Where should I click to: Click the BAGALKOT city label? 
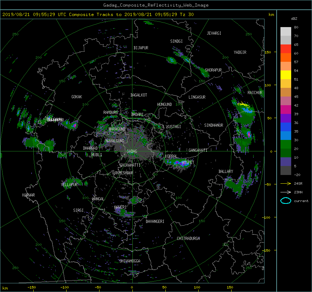[x=139, y=95]
